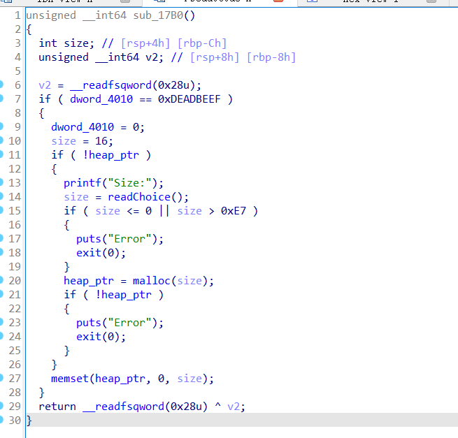
Task: Click the breakpoint dot at return line 29
Action: pos(3,407)
